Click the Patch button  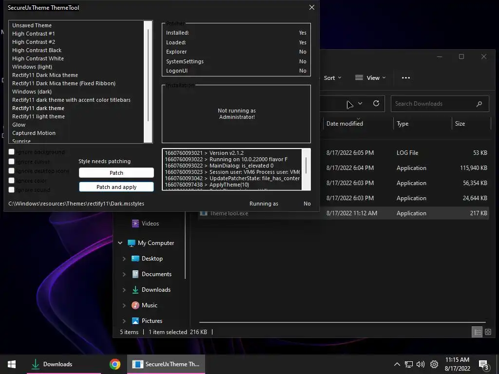pos(116,173)
